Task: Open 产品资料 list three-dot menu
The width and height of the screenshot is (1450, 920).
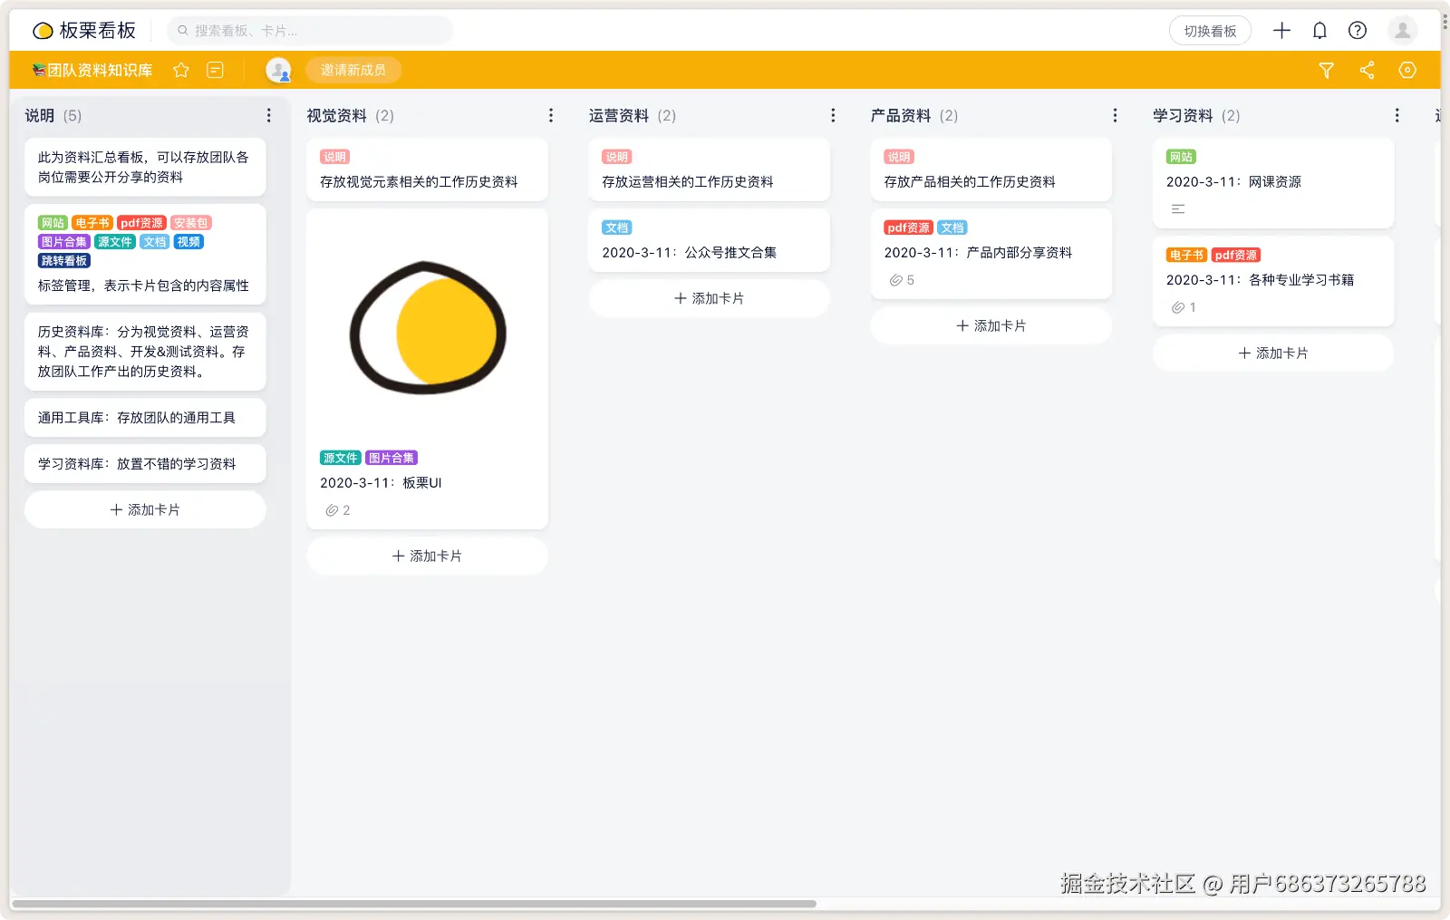Action: pos(1115,115)
